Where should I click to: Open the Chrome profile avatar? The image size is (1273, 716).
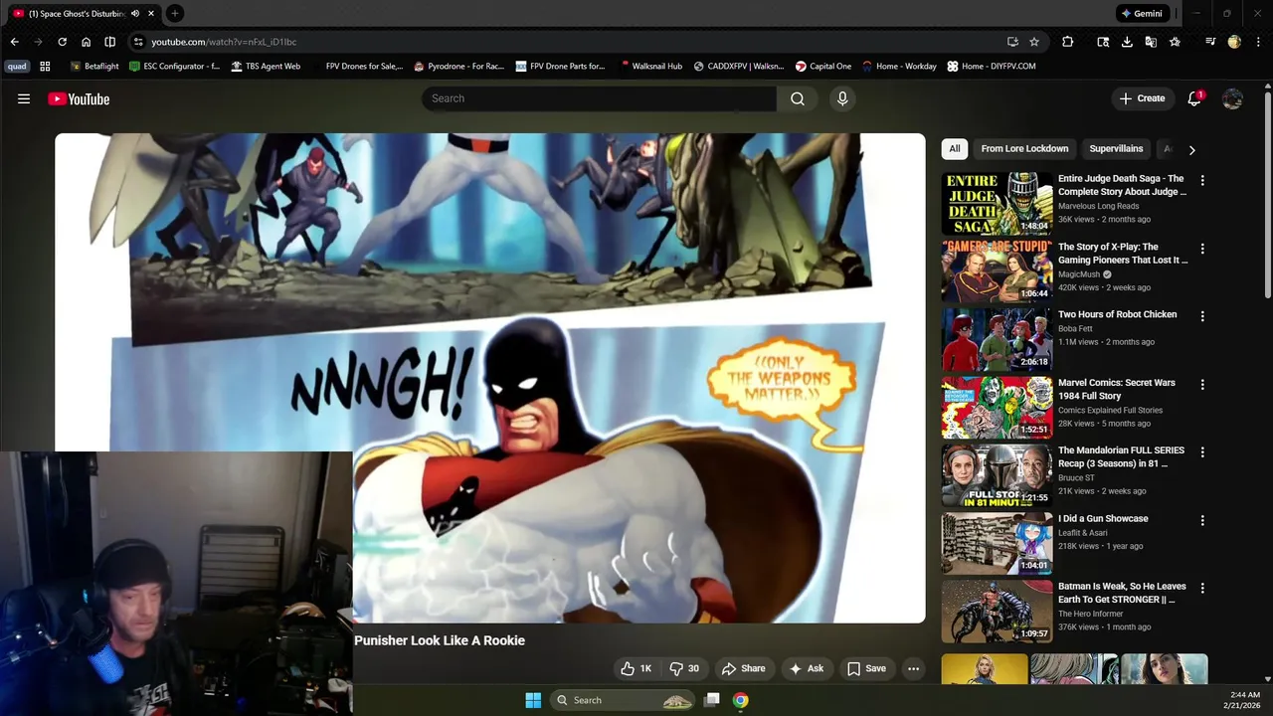[x=1234, y=42]
